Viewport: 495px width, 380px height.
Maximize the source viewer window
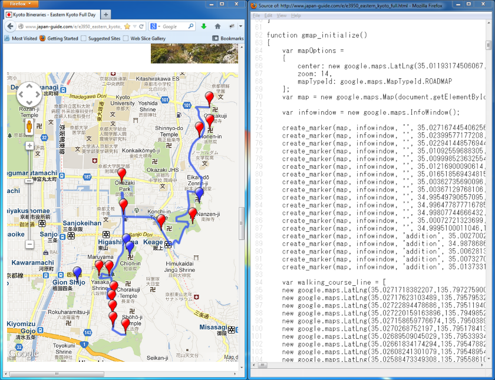(469, 4)
